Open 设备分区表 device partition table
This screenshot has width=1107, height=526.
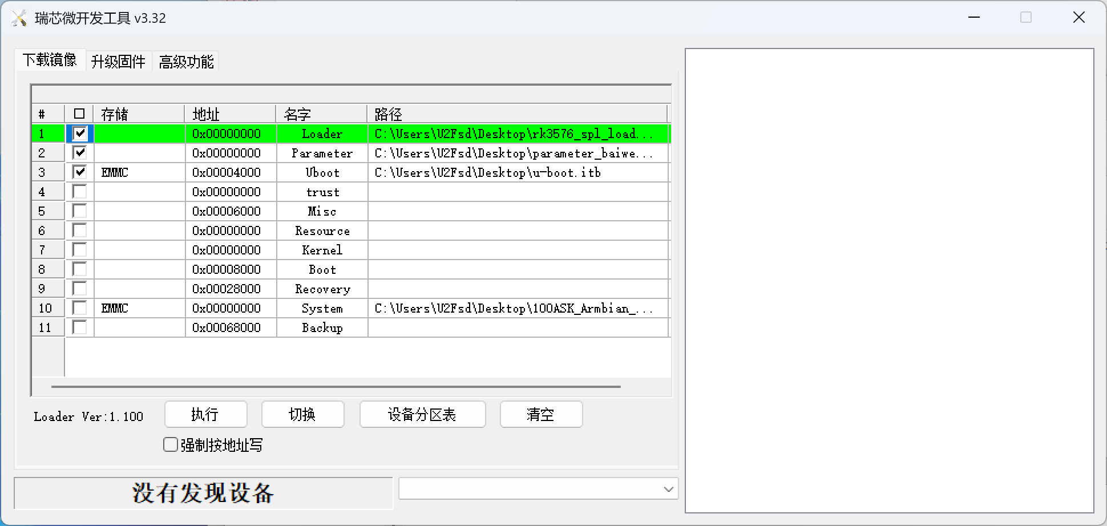[422, 414]
